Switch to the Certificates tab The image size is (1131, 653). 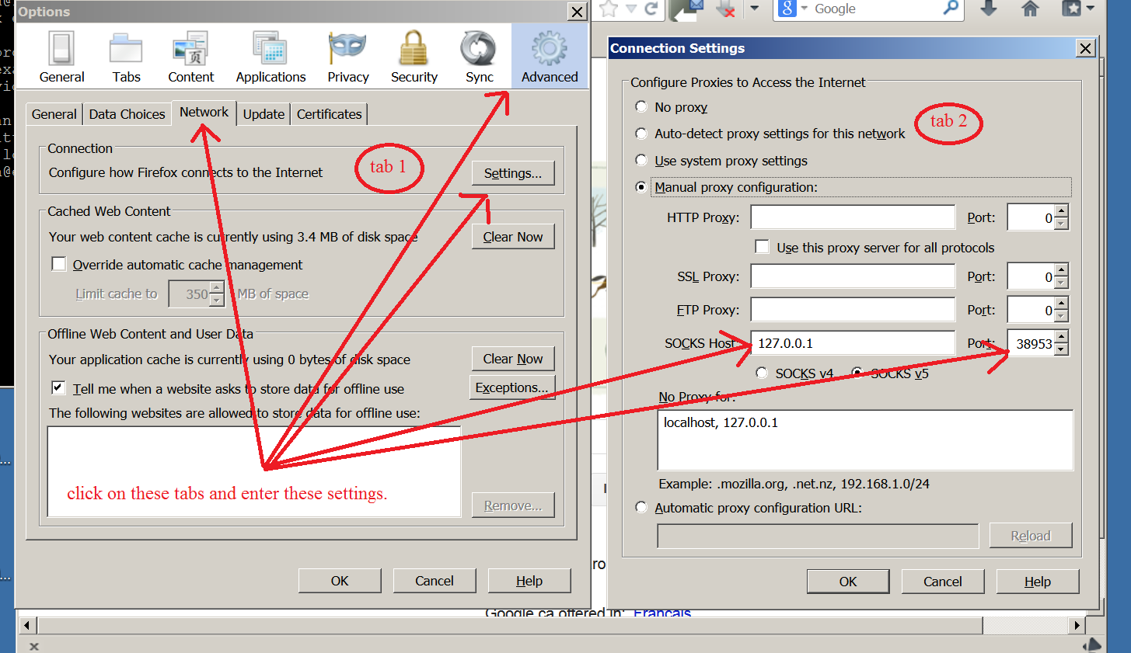click(x=328, y=113)
